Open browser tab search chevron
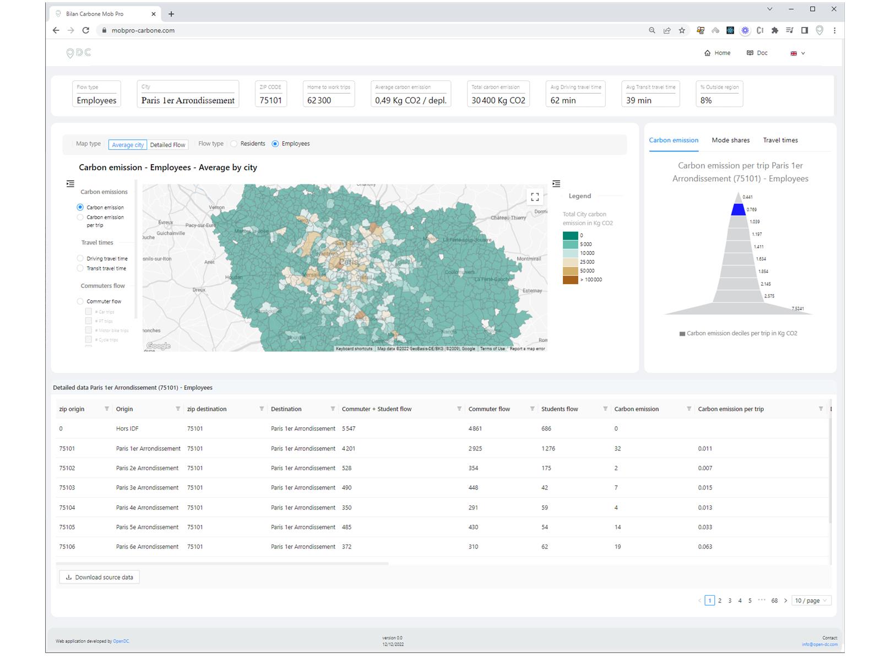This screenshot has height=658, width=890. point(770,9)
